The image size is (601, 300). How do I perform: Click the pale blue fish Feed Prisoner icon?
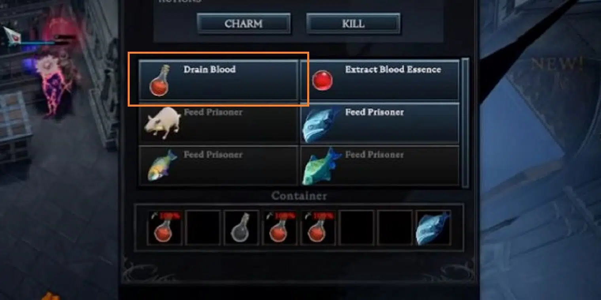coord(319,124)
